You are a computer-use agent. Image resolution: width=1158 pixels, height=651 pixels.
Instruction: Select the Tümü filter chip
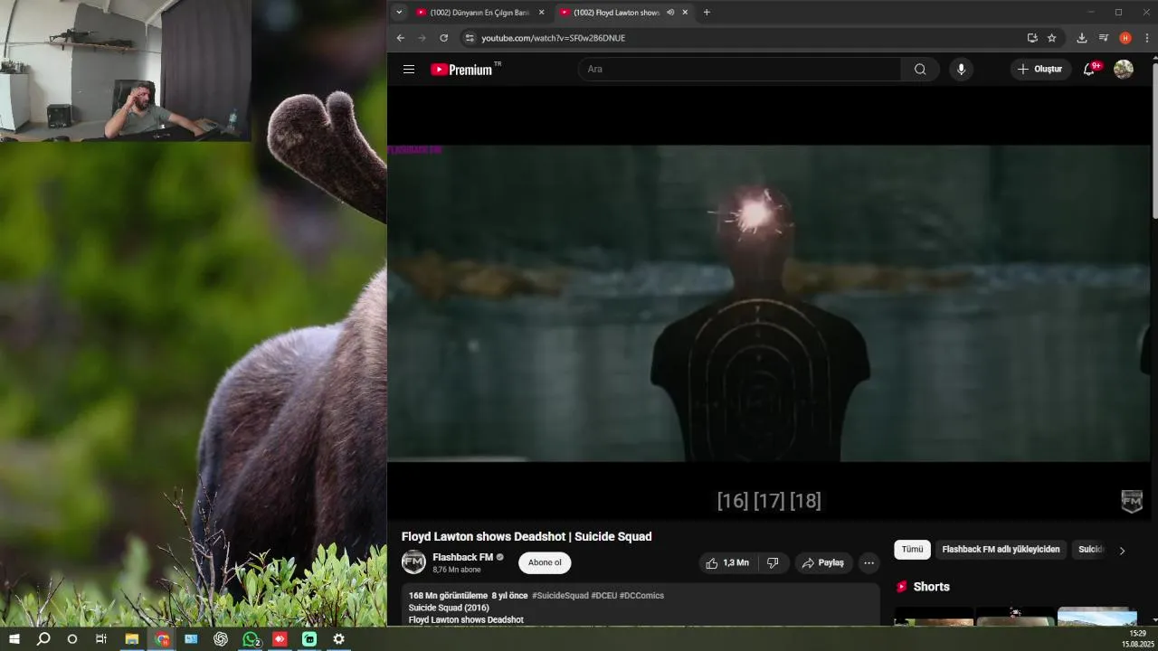click(x=912, y=550)
